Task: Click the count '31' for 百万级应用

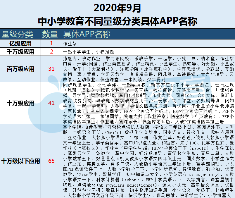Action: pos(51,69)
